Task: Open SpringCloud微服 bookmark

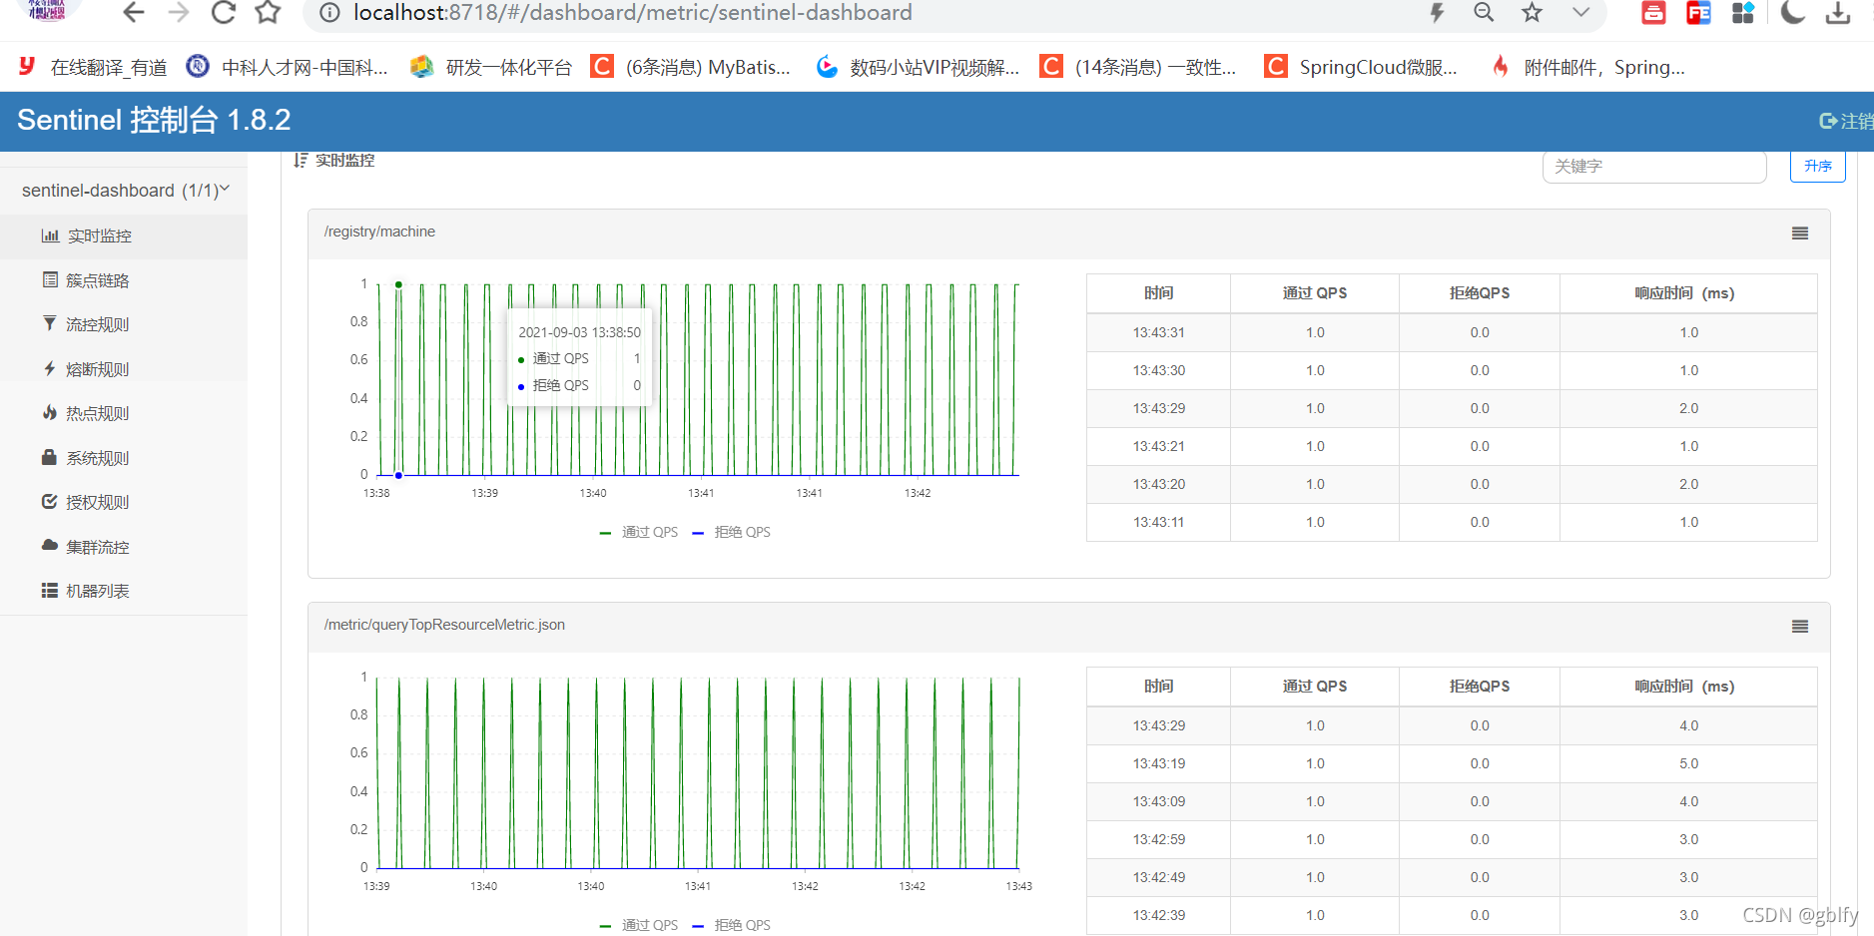Action: point(1361,67)
